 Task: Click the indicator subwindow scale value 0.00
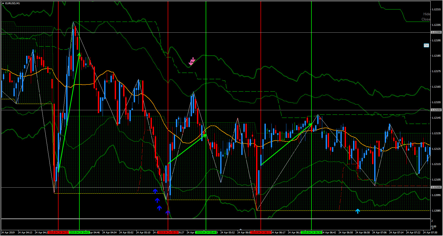(x=434, y=227)
